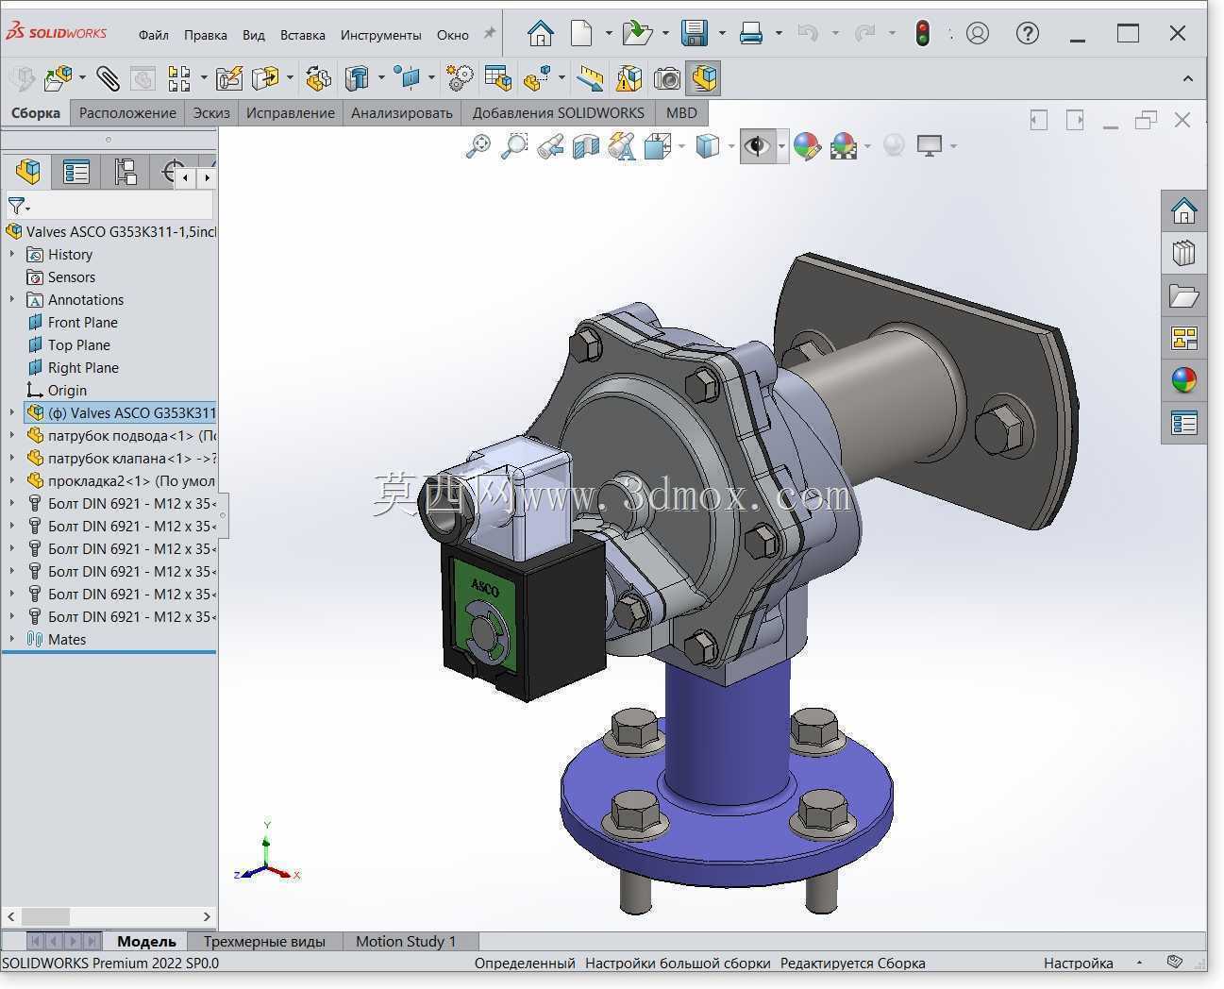Open the Design Library task pane tab
Image resolution: width=1224 pixels, height=989 pixels.
pos(1183,253)
